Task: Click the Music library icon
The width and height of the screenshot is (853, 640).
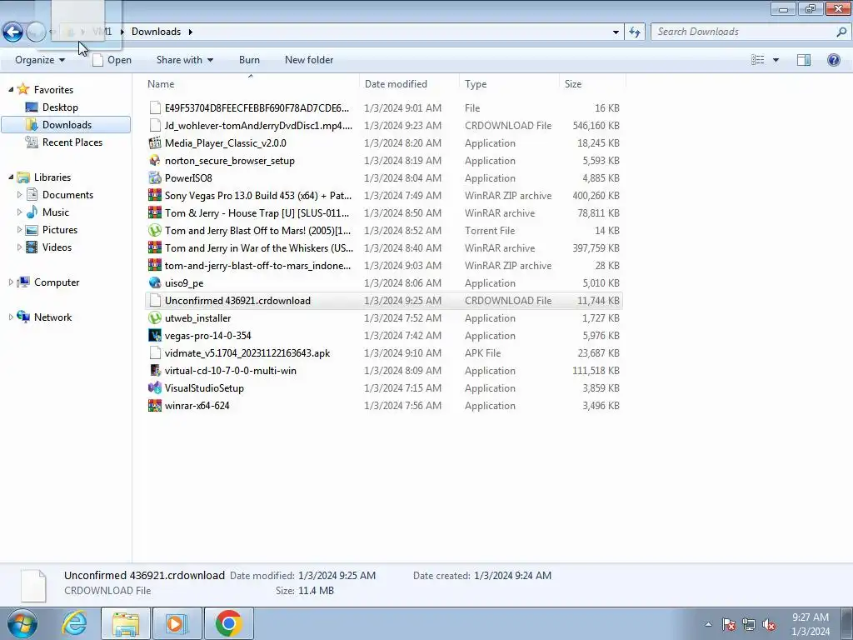Action: click(32, 212)
